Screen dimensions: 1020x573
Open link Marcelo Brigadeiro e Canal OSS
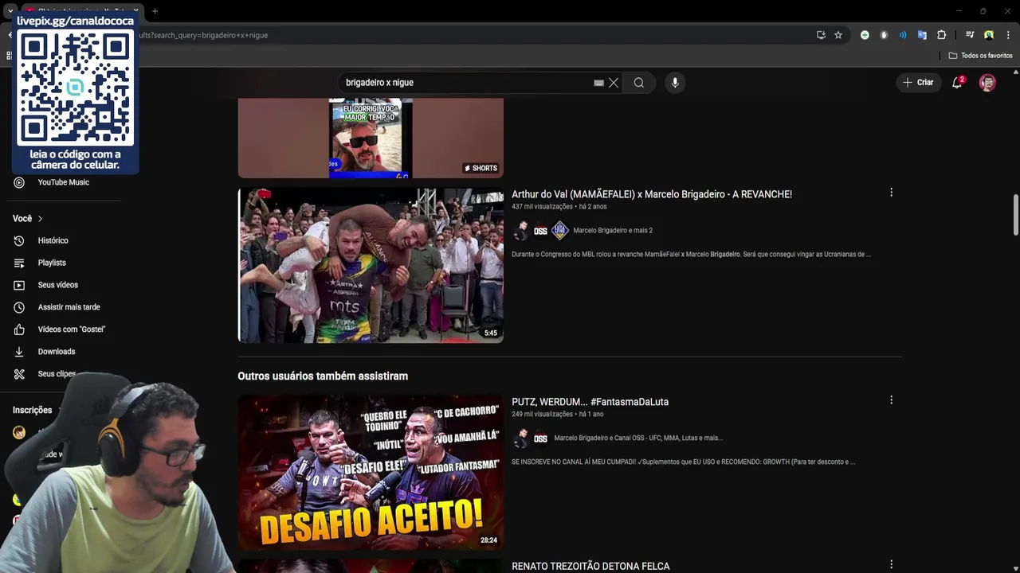pyautogui.click(x=638, y=439)
